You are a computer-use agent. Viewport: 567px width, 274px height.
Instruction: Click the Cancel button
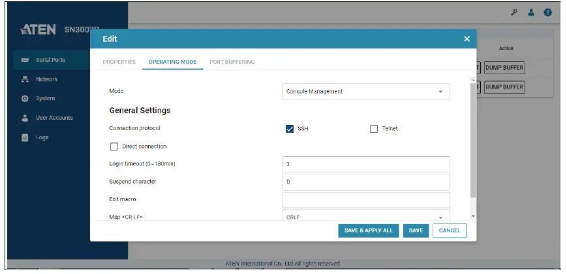(x=450, y=230)
